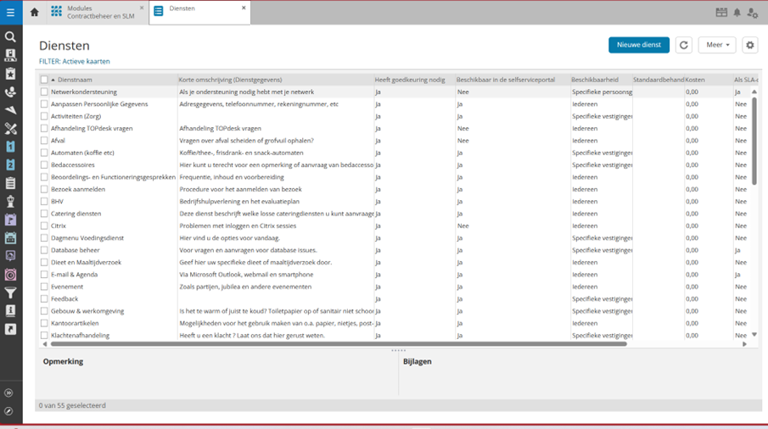This screenshot has width=768, height=429.
Task: Click the funnel filter icon in sidebar
Action: [11, 293]
